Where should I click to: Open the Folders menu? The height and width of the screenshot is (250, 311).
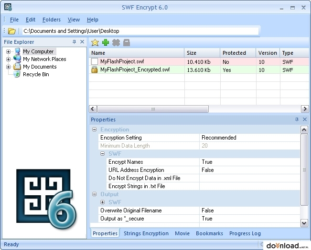coord(52,20)
